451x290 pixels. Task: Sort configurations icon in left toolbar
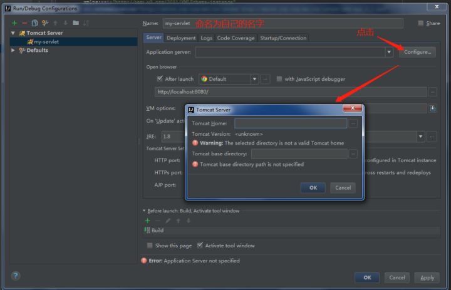[x=86, y=23]
